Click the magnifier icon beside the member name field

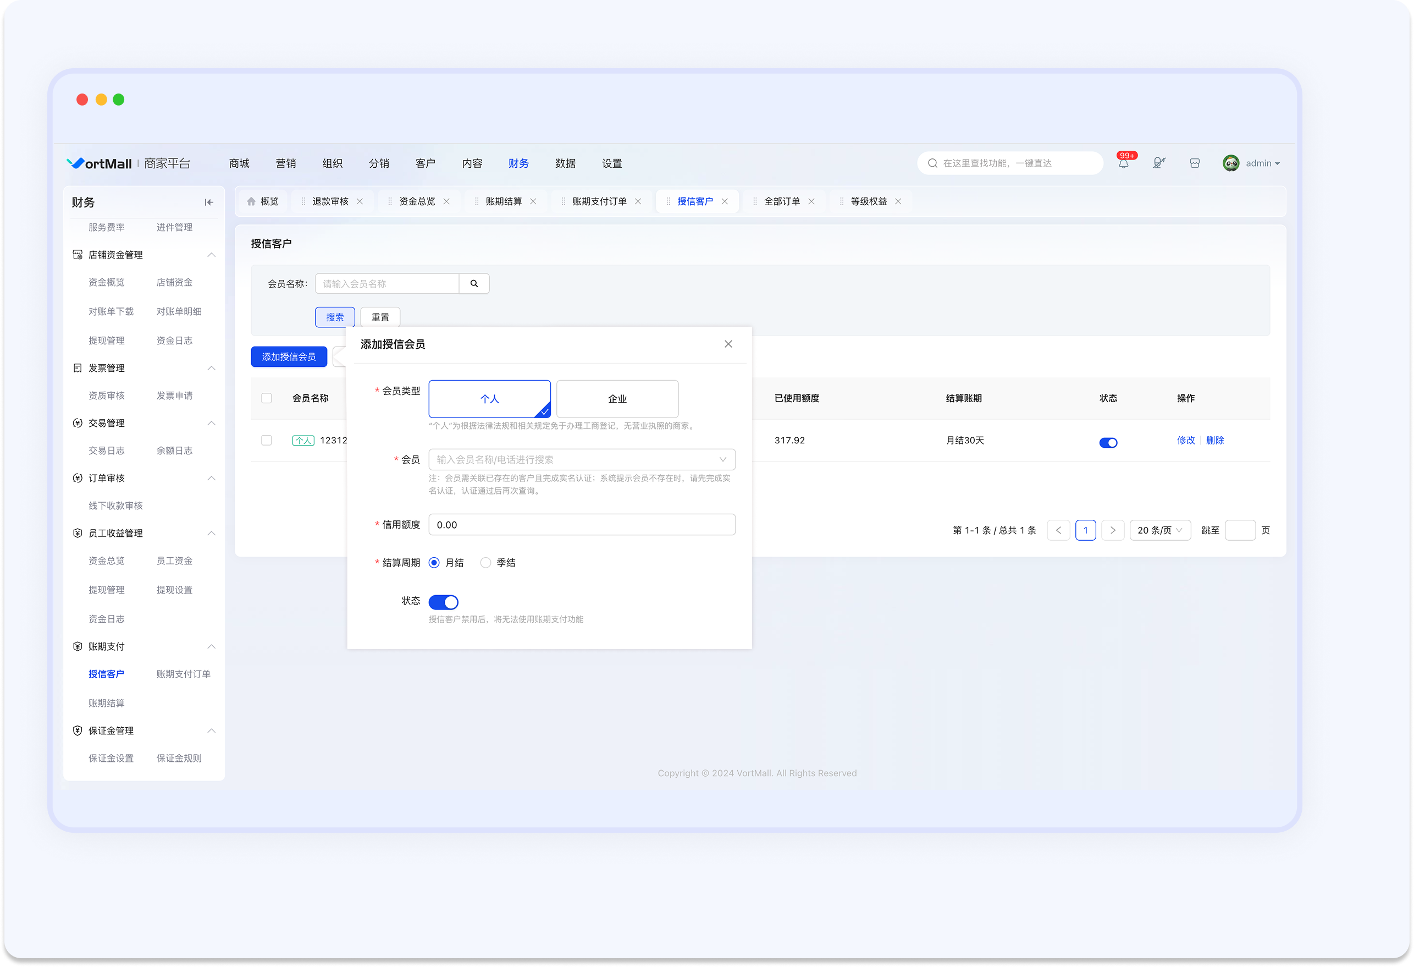pyautogui.click(x=474, y=283)
